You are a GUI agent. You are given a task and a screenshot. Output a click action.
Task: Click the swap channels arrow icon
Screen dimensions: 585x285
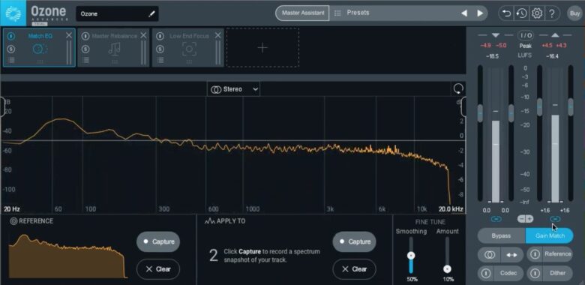click(x=511, y=254)
